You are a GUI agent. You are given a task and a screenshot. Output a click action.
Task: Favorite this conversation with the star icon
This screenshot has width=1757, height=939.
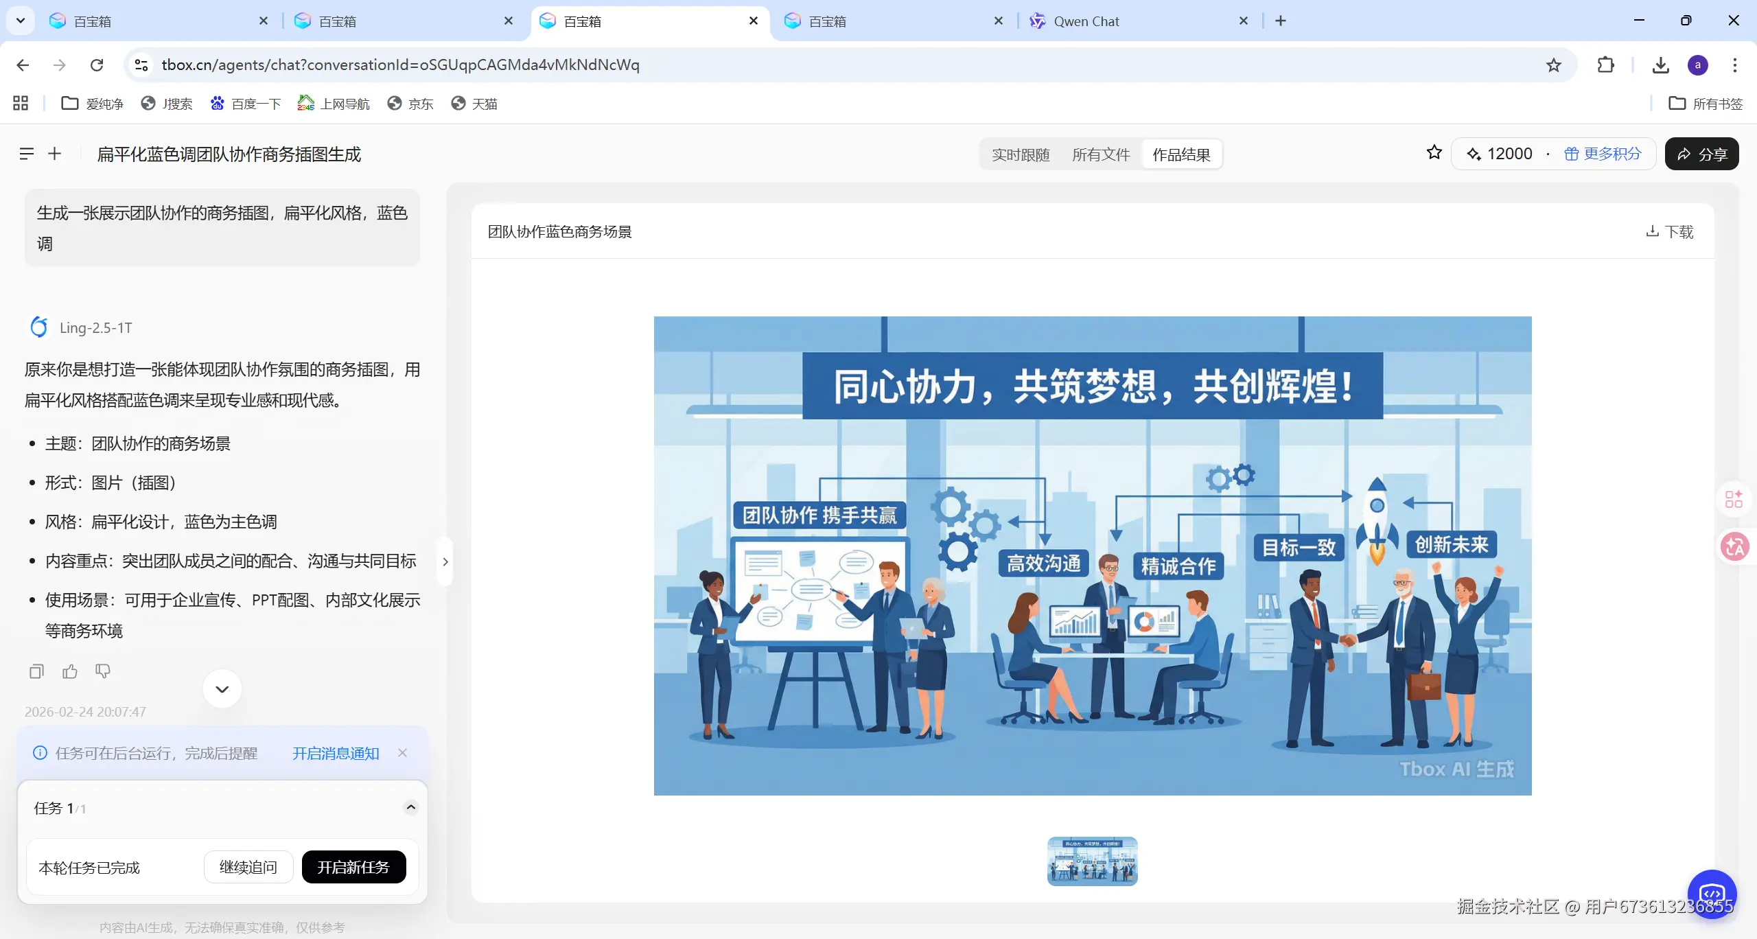point(1434,153)
